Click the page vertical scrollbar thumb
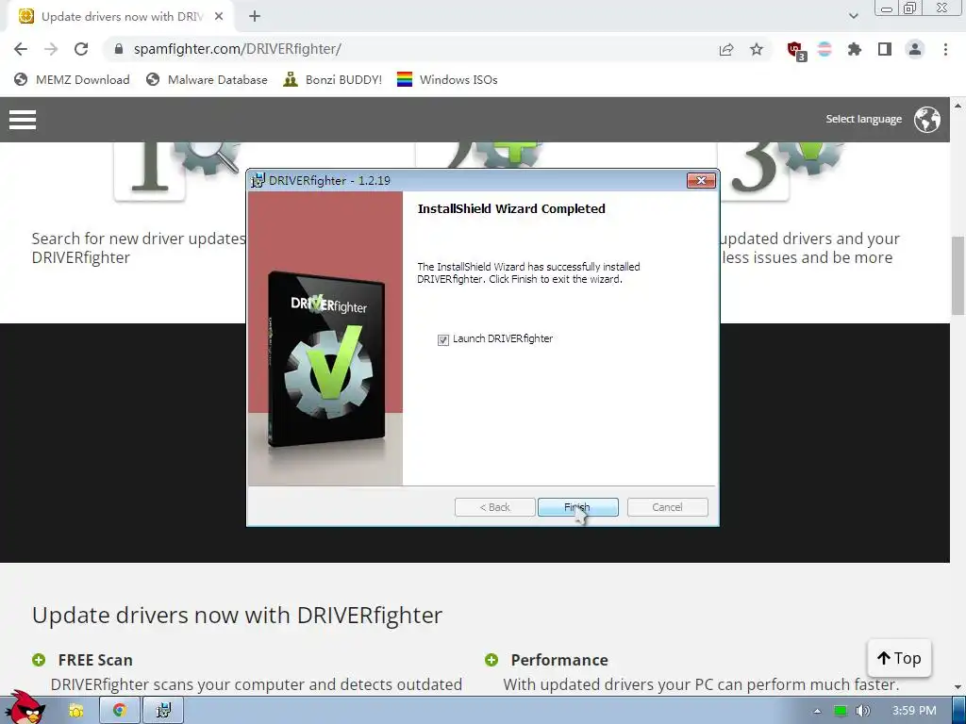 (958, 275)
